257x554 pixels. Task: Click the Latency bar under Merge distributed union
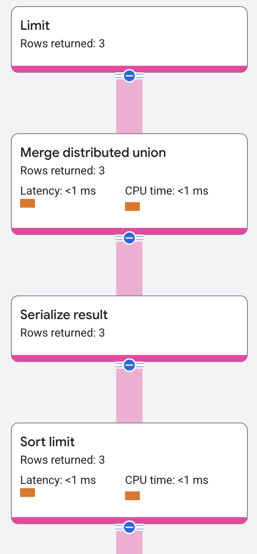(28, 203)
